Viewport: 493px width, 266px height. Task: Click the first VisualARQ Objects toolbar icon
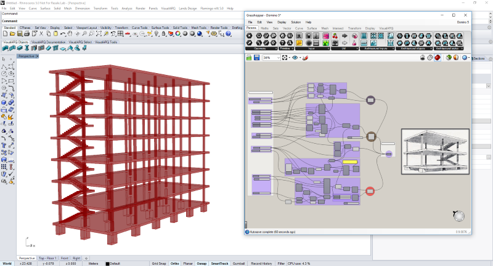point(5,47)
